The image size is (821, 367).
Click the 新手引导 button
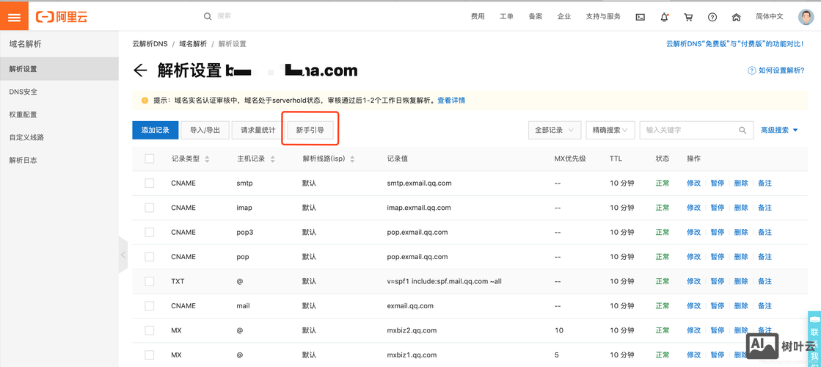click(x=310, y=131)
